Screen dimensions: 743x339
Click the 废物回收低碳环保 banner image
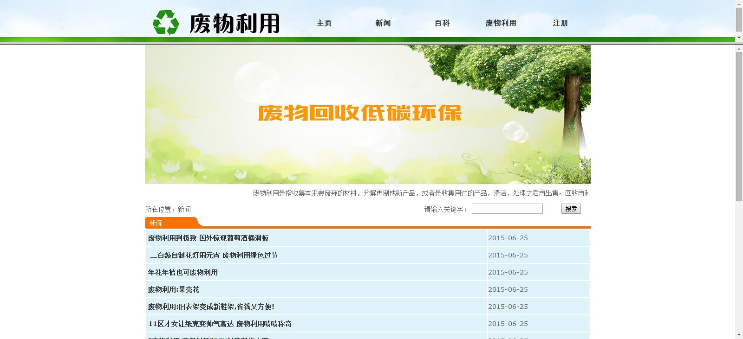click(x=367, y=115)
